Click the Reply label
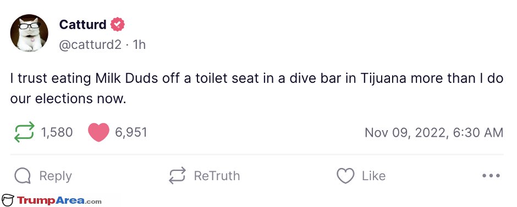517x207 pixels. click(56, 176)
